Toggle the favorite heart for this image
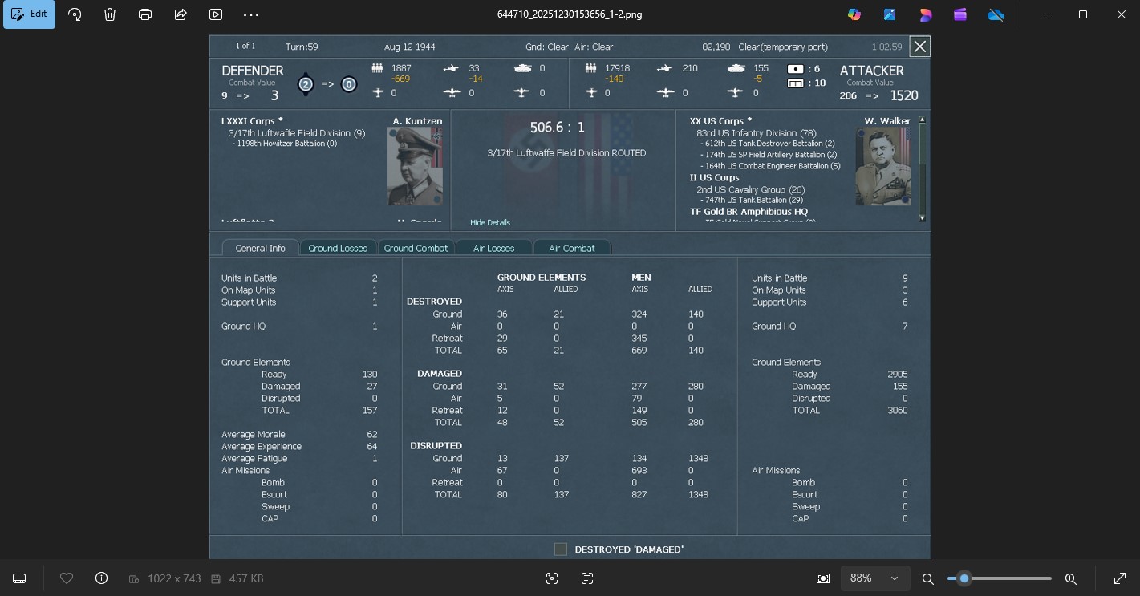The image size is (1140, 596). tap(67, 578)
